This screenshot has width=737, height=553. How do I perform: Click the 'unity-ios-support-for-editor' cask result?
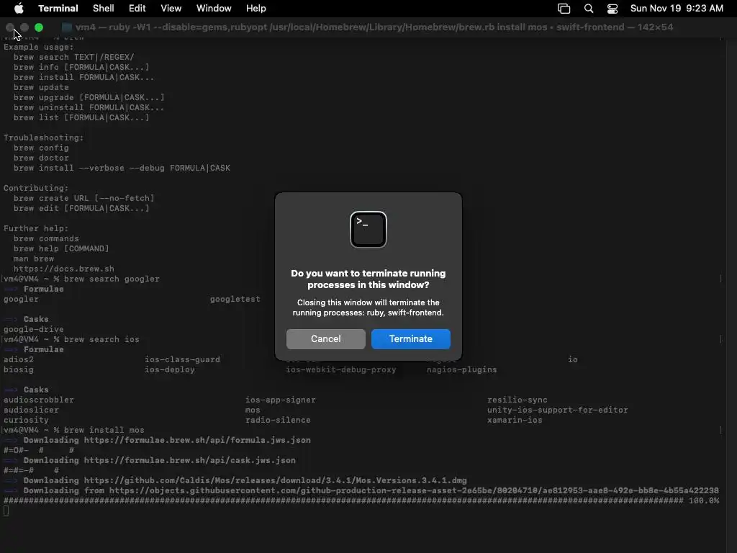[558, 410]
